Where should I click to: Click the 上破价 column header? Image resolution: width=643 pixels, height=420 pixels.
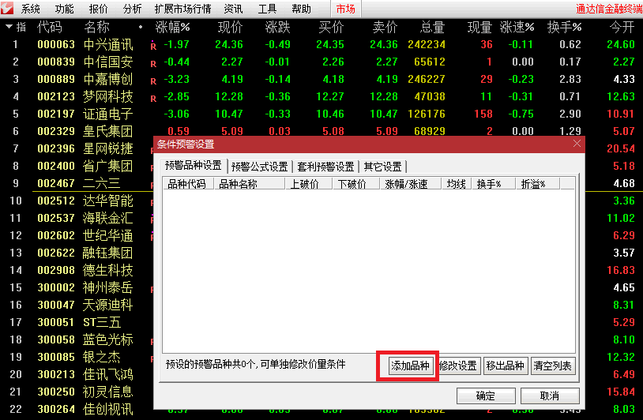pos(308,184)
